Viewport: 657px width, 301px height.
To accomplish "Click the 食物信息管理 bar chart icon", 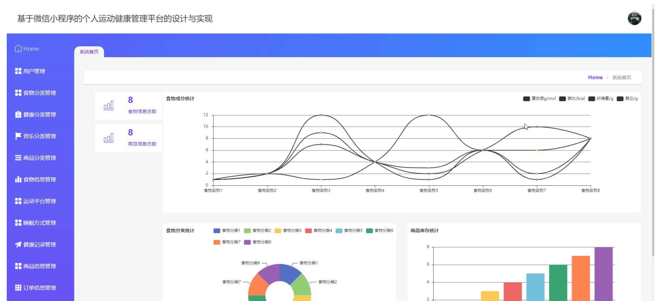I will 18,179.
